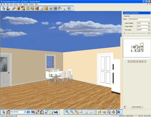Screen dimensions: 151x117
Task: Expand the Ground Floor location dropdown
Action: 25,112
